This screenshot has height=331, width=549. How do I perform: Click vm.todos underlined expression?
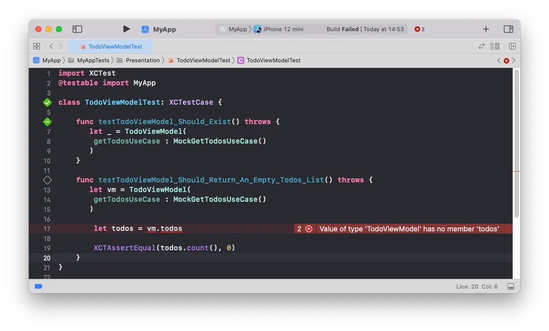164,229
